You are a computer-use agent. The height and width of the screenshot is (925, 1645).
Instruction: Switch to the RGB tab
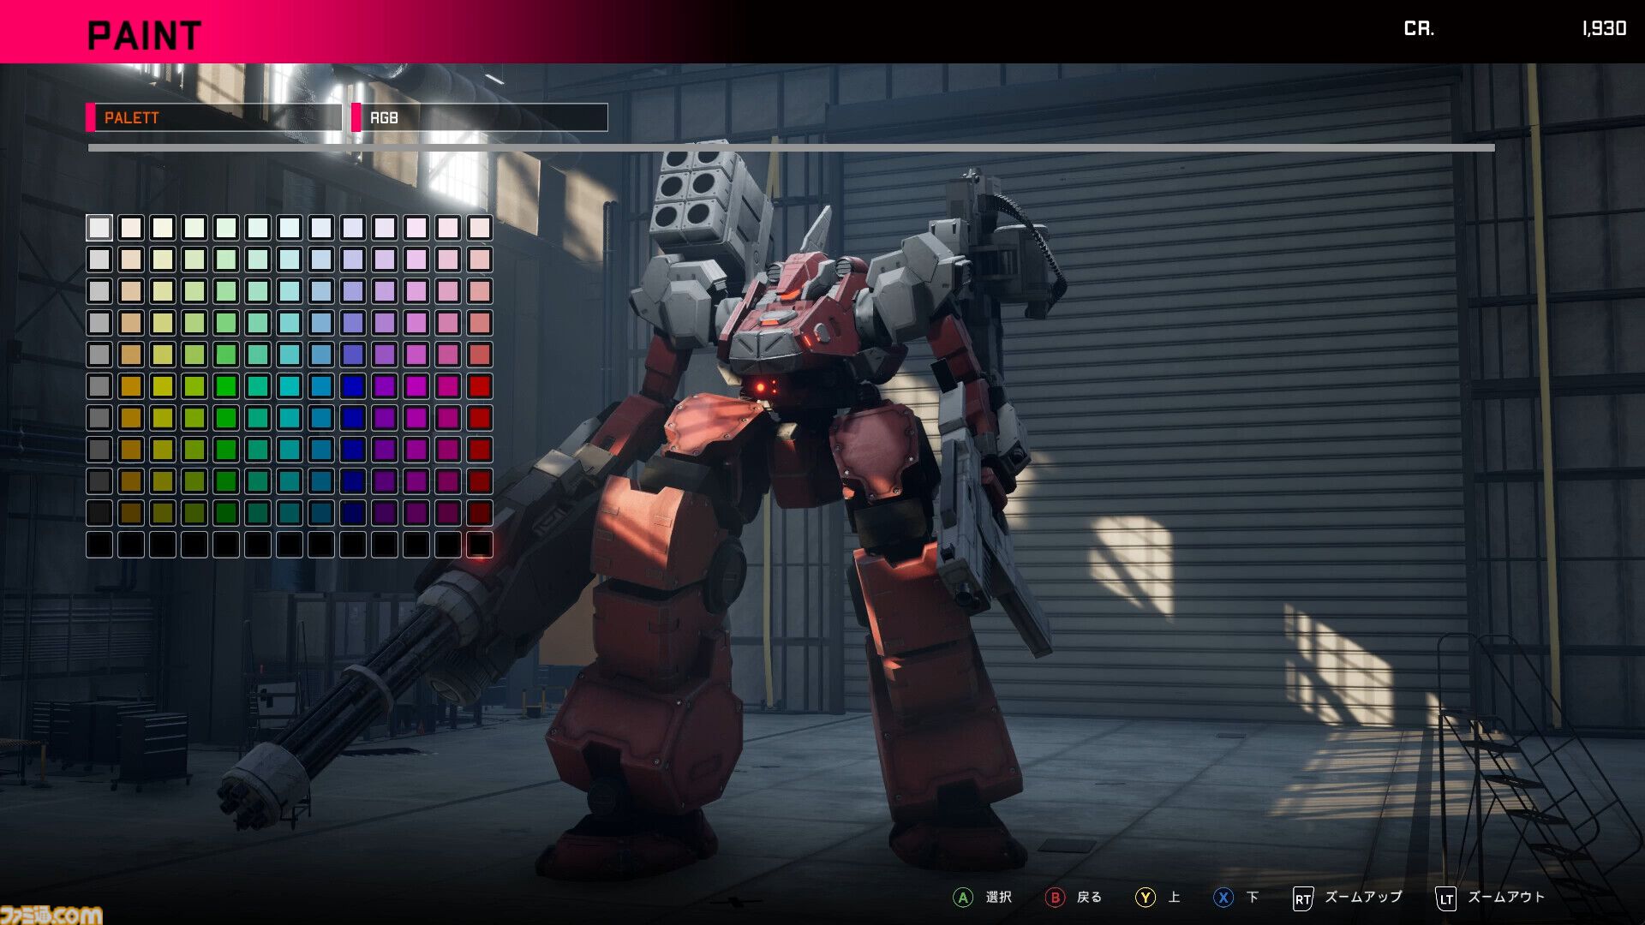coord(480,117)
